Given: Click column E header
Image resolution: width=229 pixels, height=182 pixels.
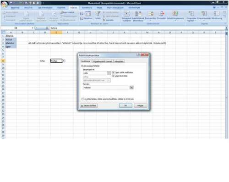Looking at the screenshot, I should pyautogui.click(x=56, y=33).
